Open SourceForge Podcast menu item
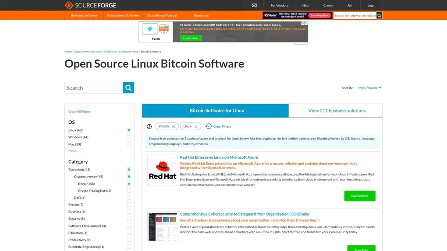447x251 pixels. tap(162, 15)
